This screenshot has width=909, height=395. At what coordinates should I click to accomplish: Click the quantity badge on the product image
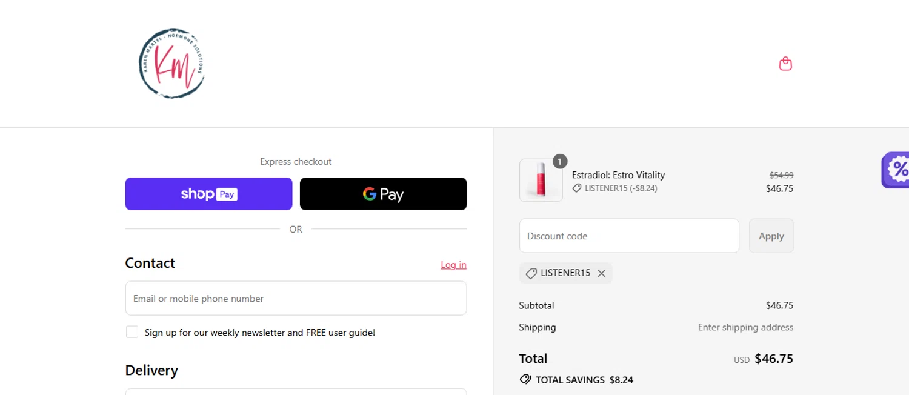coord(560,161)
